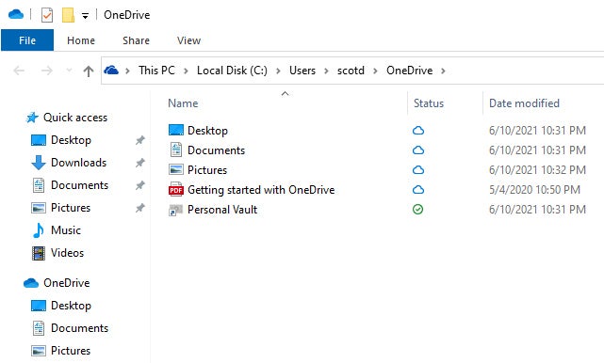
Task: Open Desktop under OneDrive in navigation pane
Action: (x=71, y=306)
